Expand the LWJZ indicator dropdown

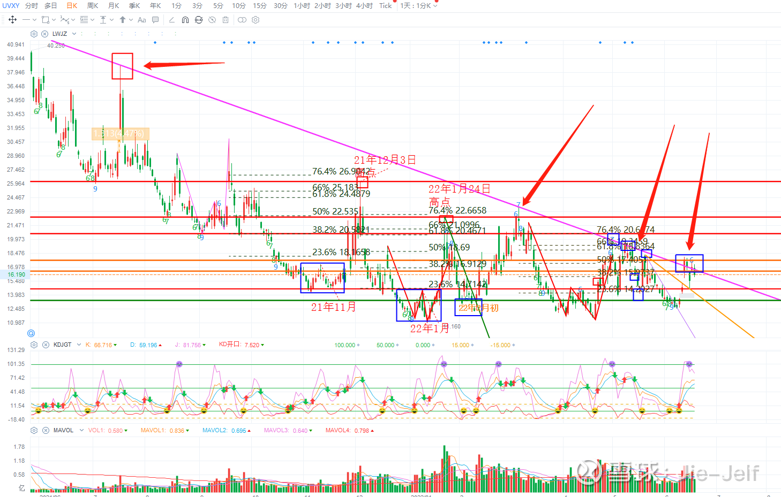click(x=74, y=34)
